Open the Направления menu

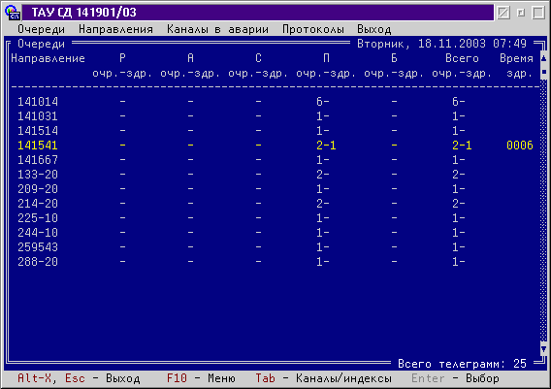115,29
